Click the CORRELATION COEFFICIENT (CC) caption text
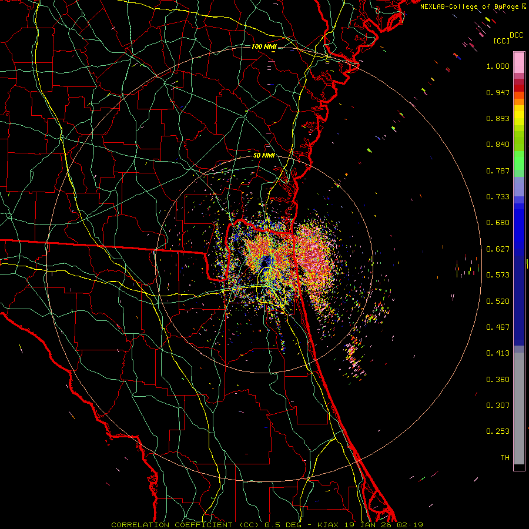The height and width of the screenshot is (529, 529). click(x=185, y=525)
